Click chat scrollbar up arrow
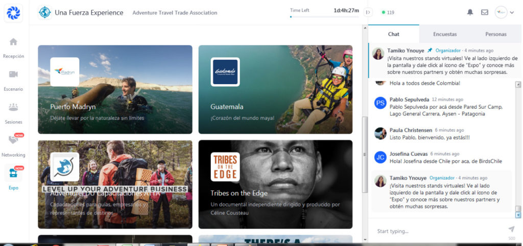Image resolution: width=523 pixels, height=246 pixels. [x=518, y=84]
